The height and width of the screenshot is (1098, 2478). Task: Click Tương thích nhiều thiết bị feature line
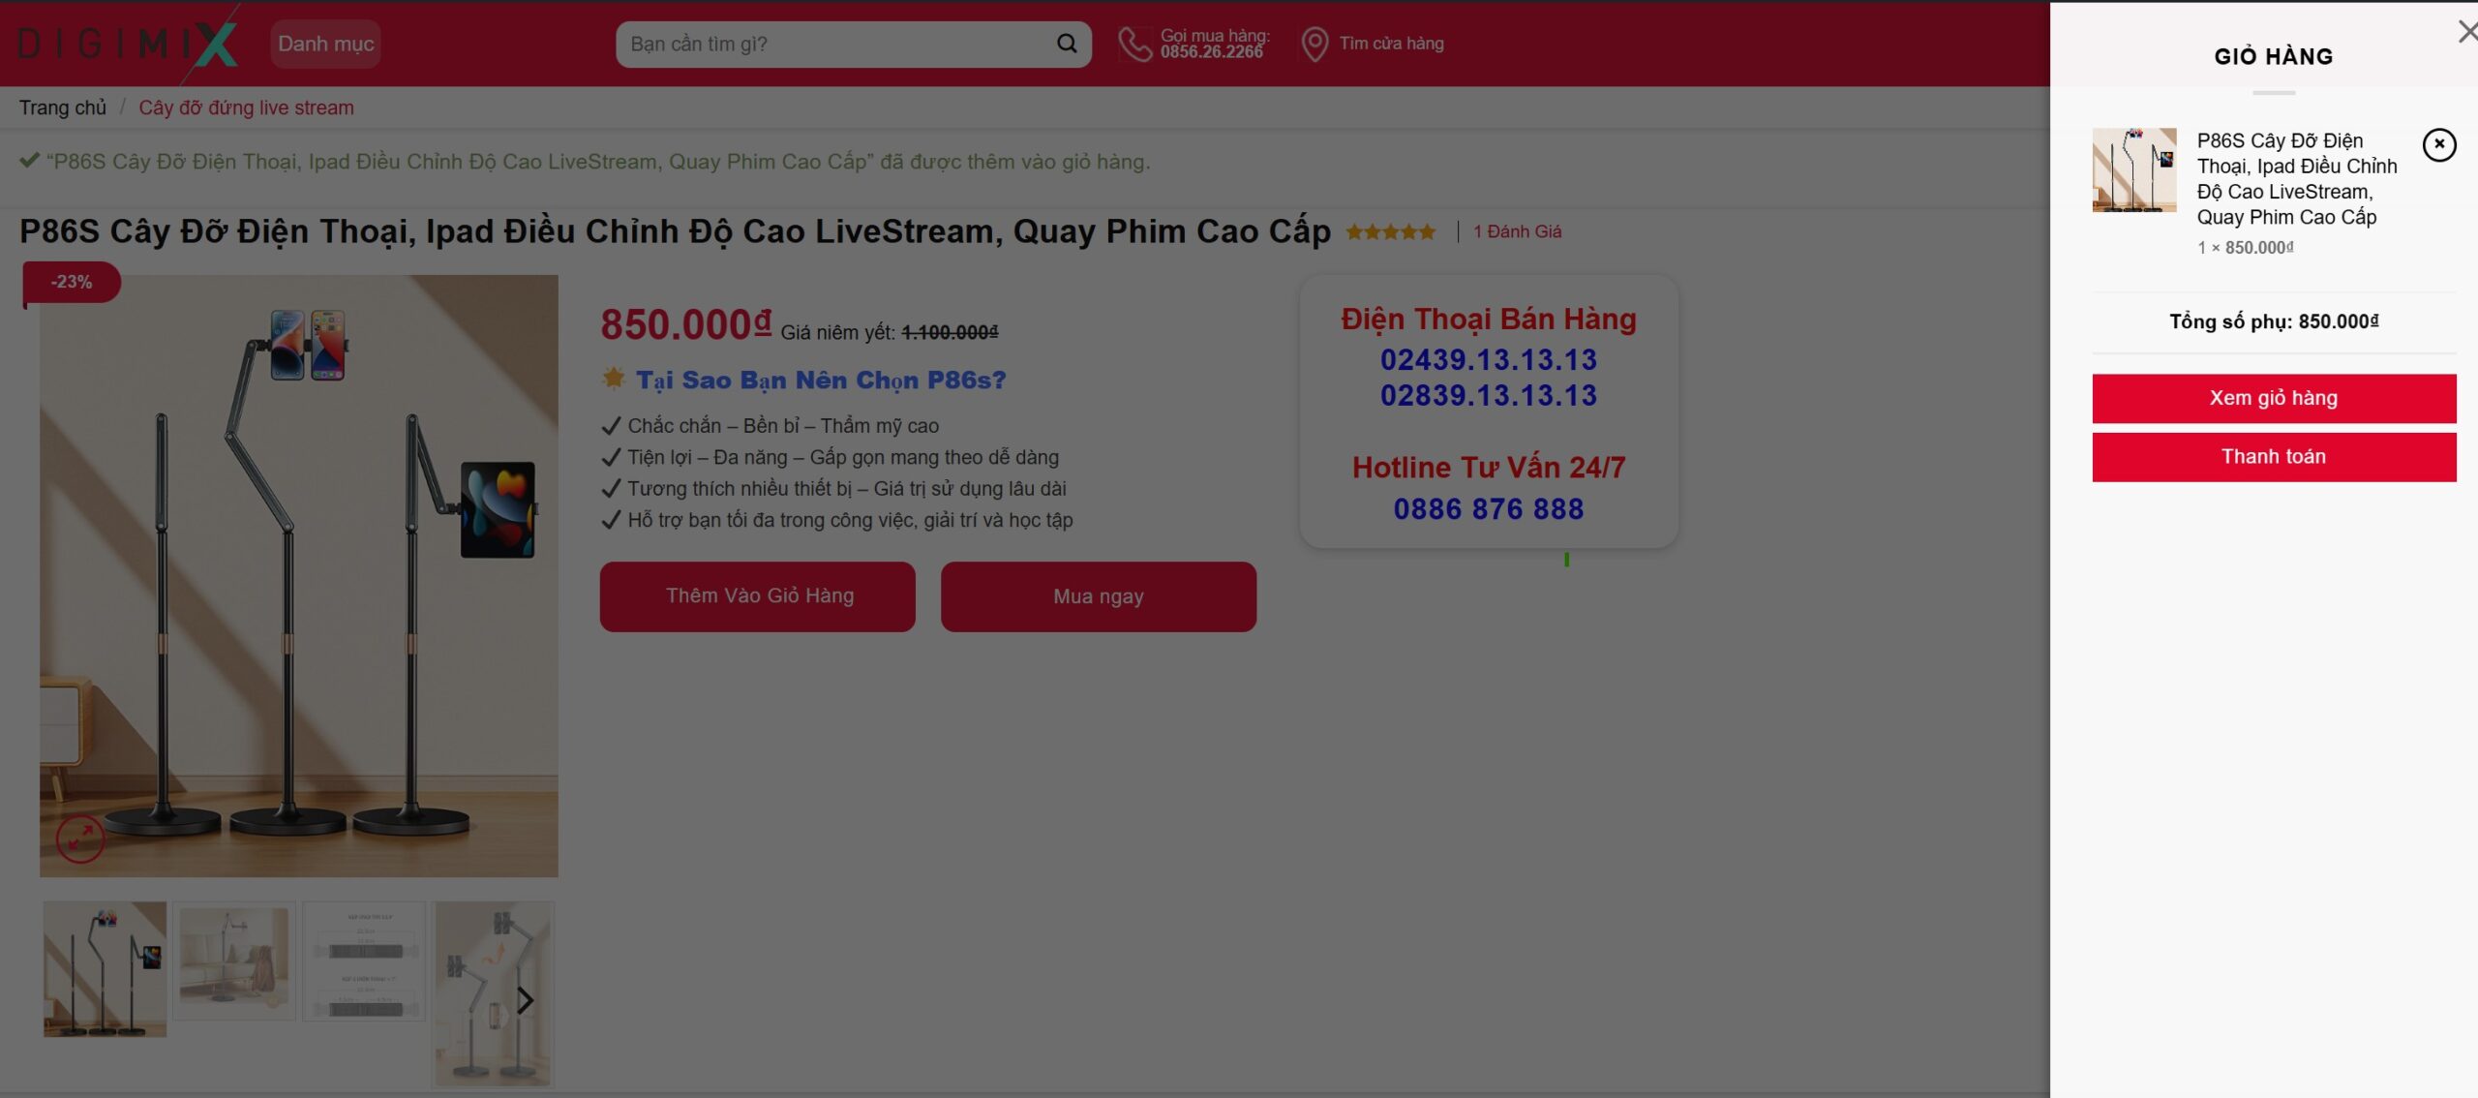point(846,489)
